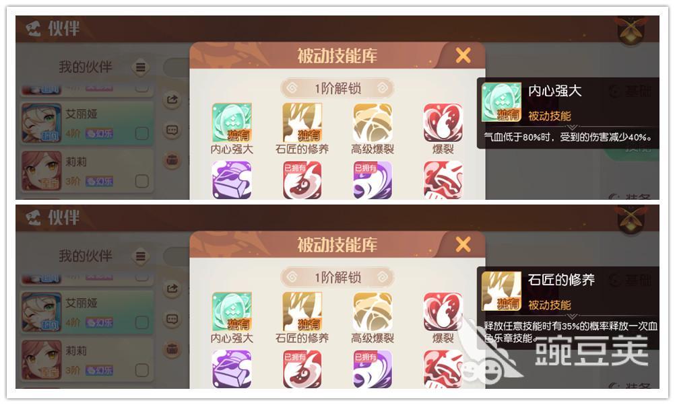
Task: Expand 内心强大 tooltip chevron under 被动技能
Action: click(572, 127)
